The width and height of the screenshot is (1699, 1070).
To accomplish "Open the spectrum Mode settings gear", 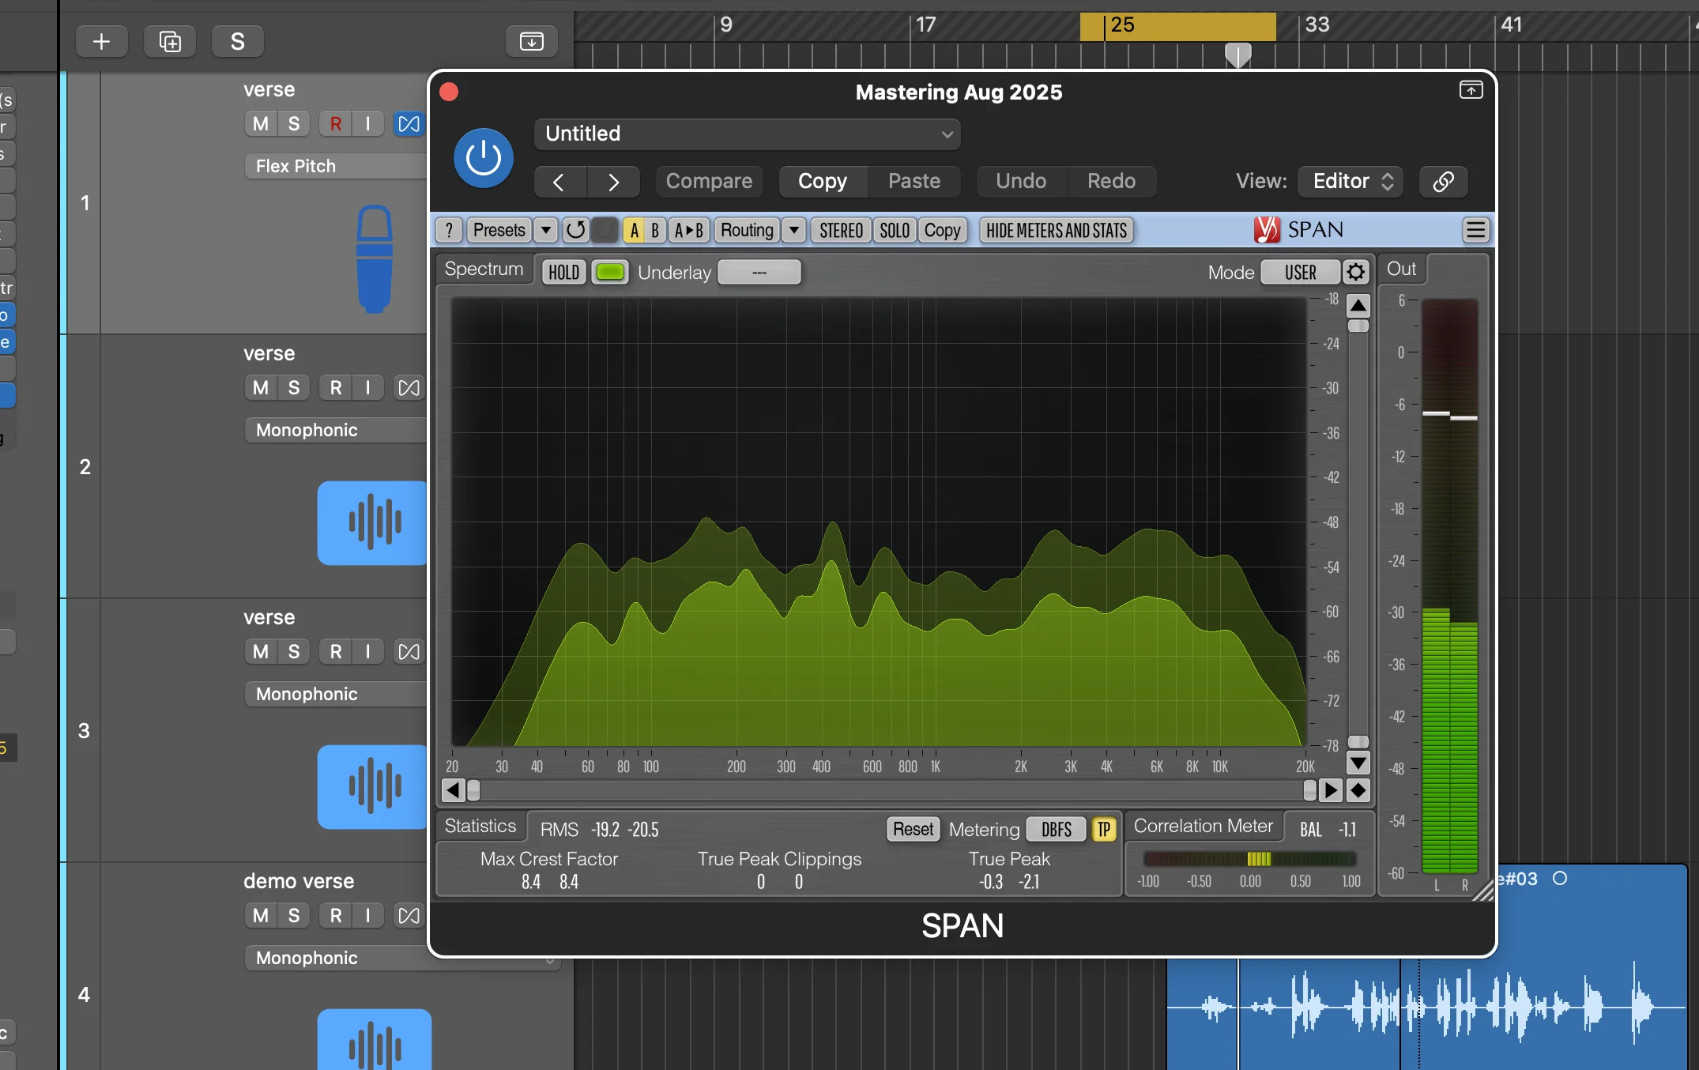I will tap(1357, 272).
